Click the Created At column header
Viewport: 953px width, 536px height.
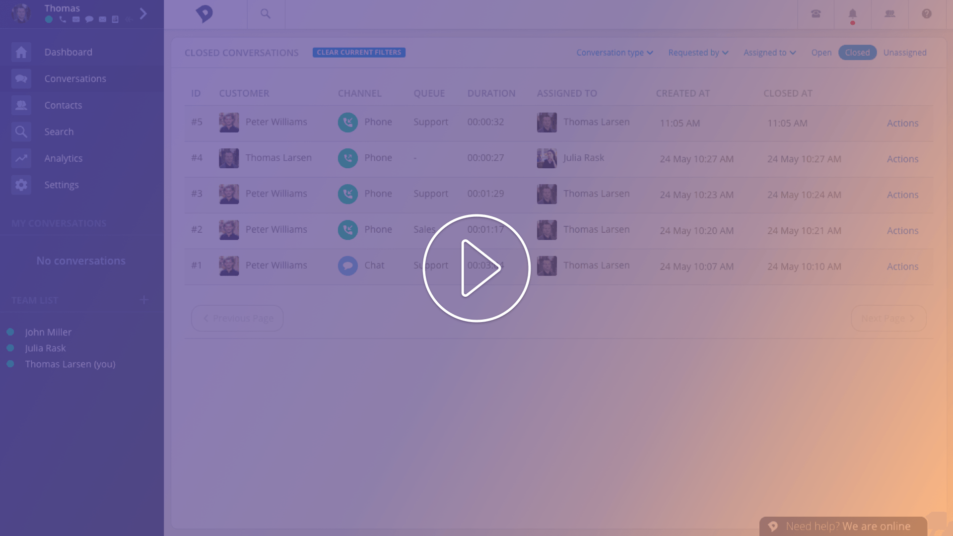(x=682, y=93)
